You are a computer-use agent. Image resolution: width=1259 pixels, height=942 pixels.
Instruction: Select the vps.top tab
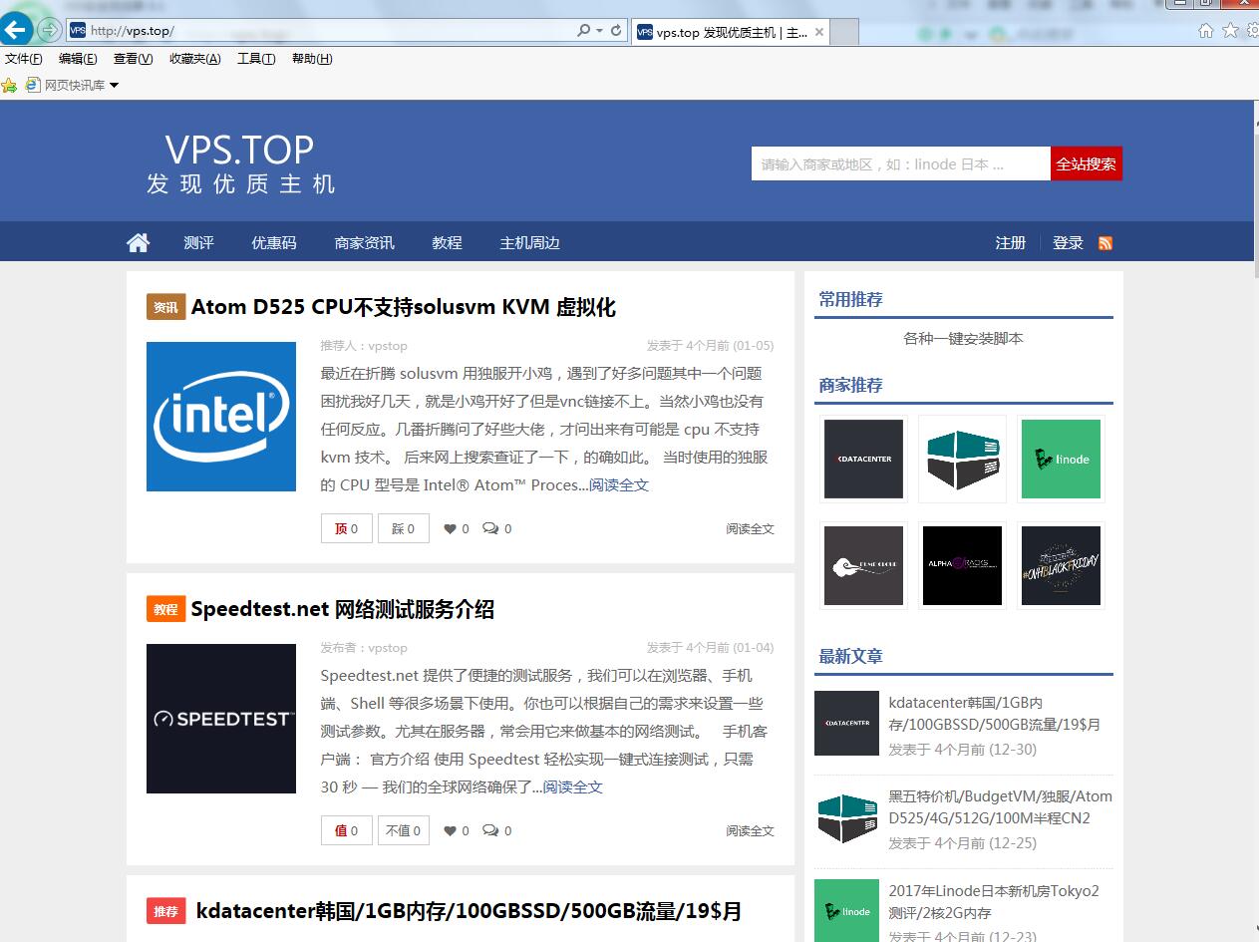731,32
